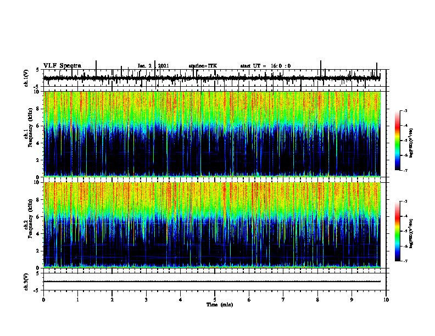Click inside the ch.1 spectrogram panel

pos(212,134)
